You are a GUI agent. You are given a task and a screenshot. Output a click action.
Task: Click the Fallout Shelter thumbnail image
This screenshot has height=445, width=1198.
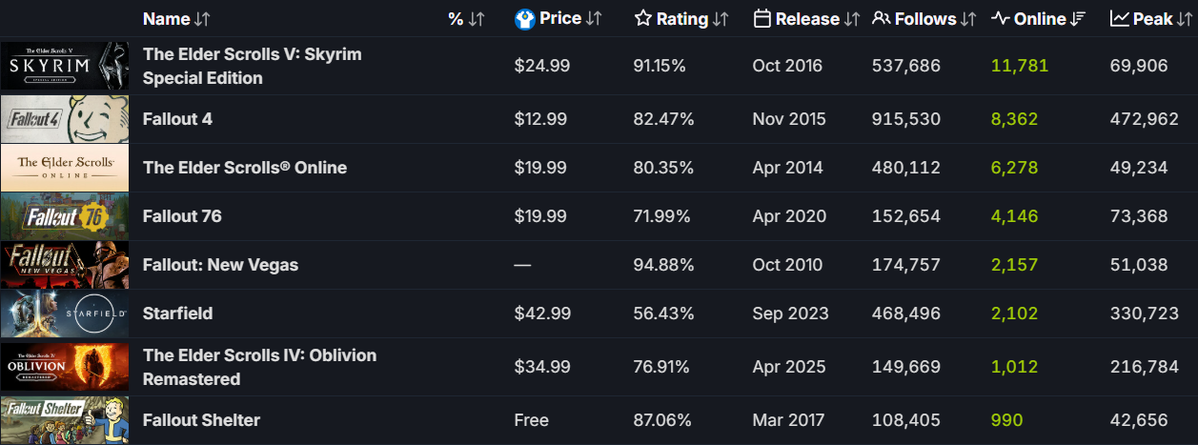point(65,420)
